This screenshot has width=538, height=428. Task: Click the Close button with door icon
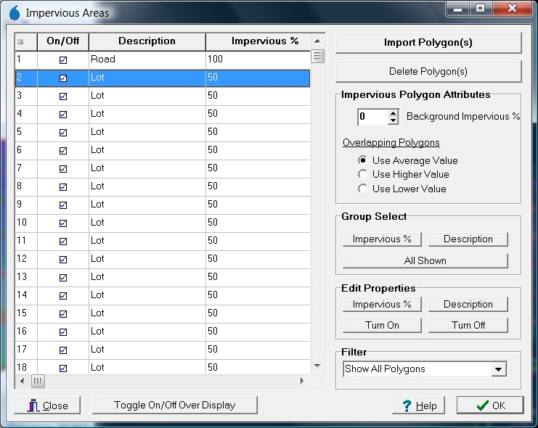(x=46, y=406)
